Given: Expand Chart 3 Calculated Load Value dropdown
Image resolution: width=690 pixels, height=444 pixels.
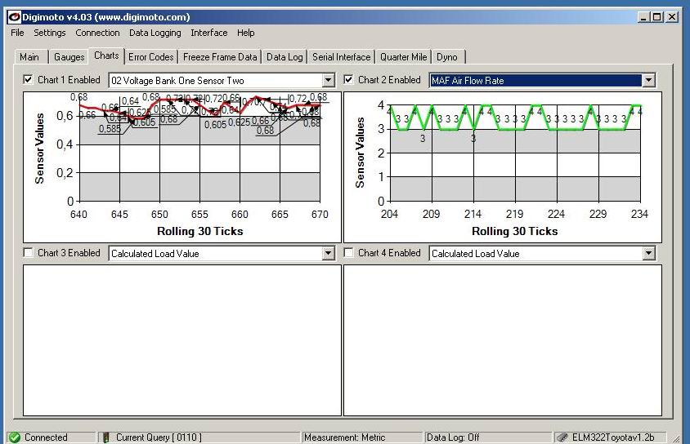Looking at the screenshot, I should 328,253.
